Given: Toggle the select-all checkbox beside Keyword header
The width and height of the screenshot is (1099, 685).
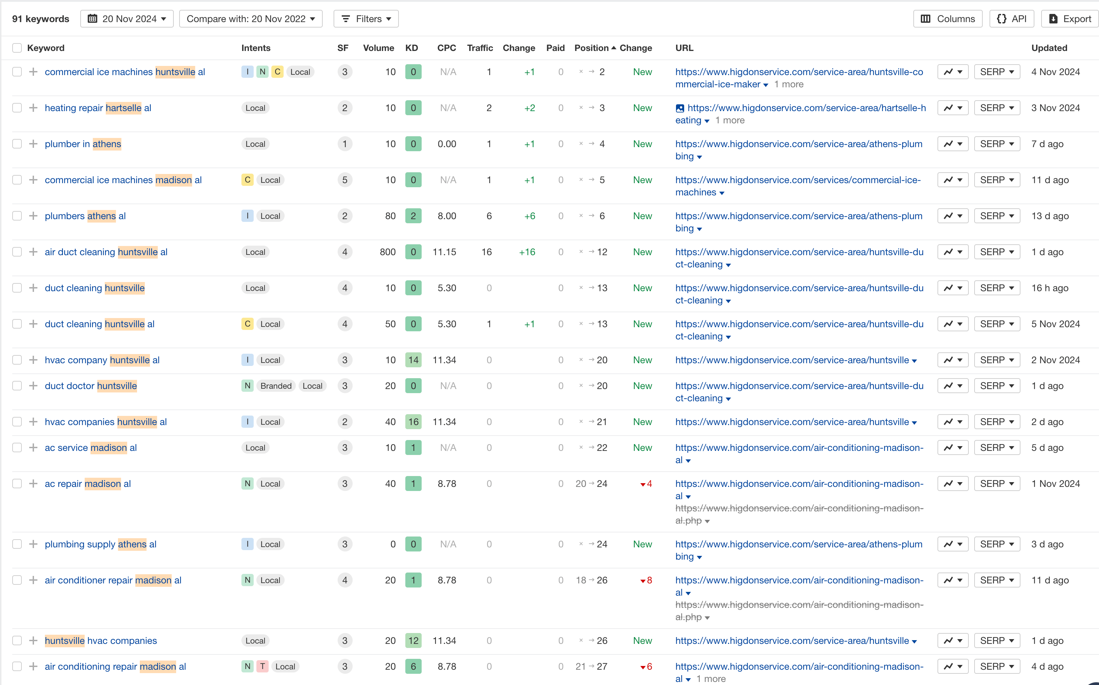Looking at the screenshot, I should 17,48.
